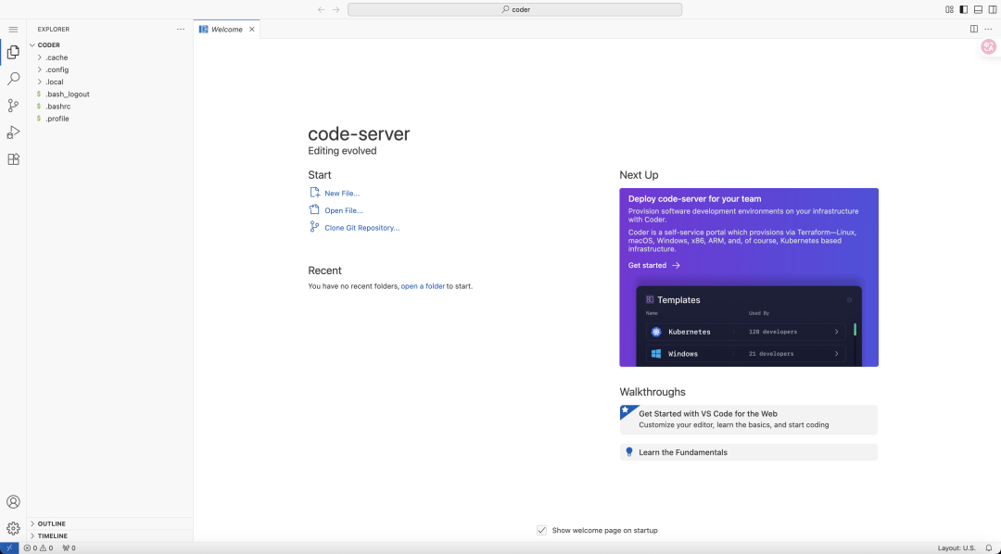1001x554 pixels.
Task: Go forward using the navigation arrow
Action: 336,9
